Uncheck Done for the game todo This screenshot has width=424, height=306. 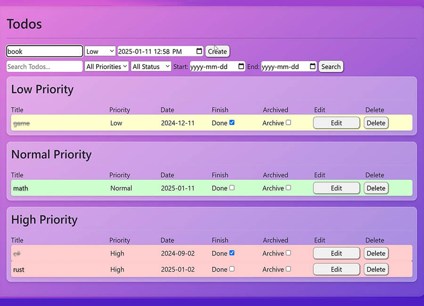(x=232, y=123)
